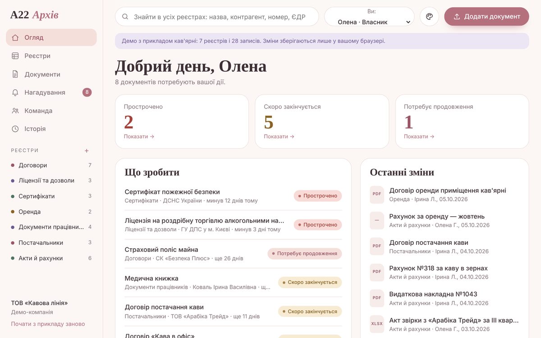Image resolution: width=541 pixels, height=338 pixels.
Task: Open the Договори registry
Action: pyautogui.click(x=51, y=165)
